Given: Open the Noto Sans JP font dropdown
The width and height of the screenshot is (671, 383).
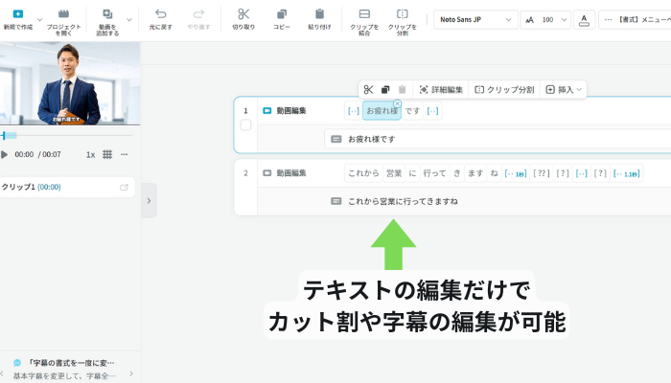Looking at the screenshot, I should 475,20.
